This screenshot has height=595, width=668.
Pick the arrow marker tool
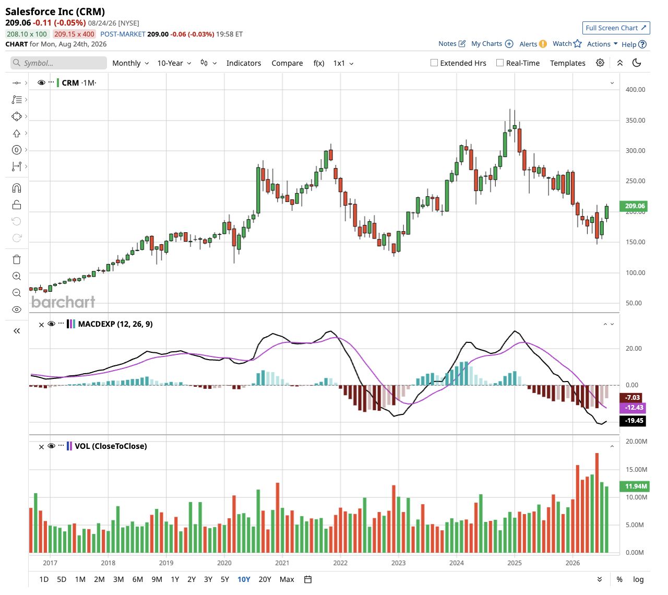(x=17, y=133)
